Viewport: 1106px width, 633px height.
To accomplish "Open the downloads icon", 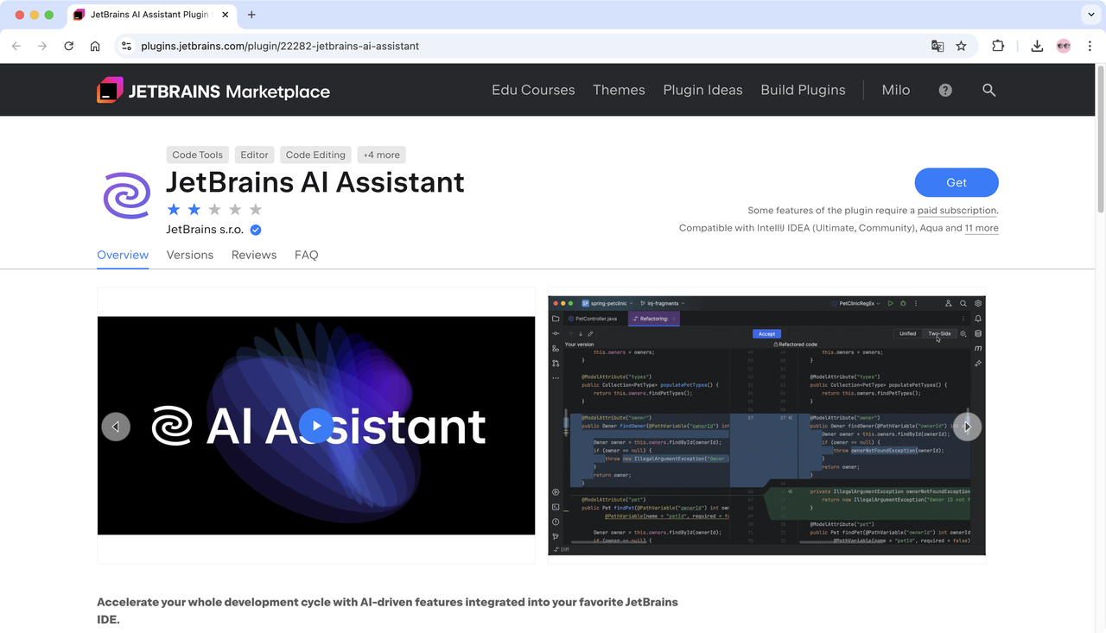I will tap(1037, 46).
